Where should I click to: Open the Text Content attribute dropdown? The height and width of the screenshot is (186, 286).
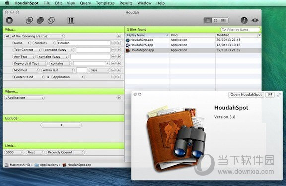point(27,50)
